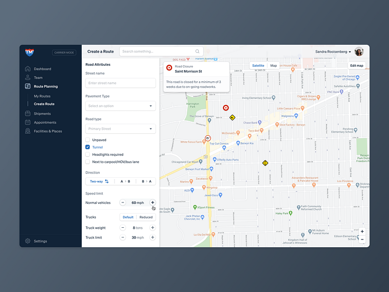Increase truck weight with the plus stepper
The width and height of the screenshot is (389, 292).
[x=152, y=227]
